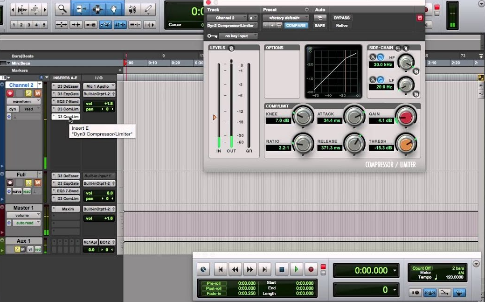
Task: Click the BYPASS plugin button
Action: click(x=341, y=18)
